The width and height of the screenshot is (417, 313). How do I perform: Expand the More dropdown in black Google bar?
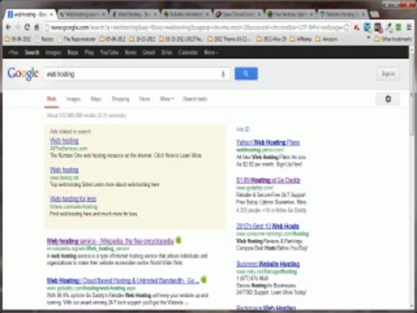tap(211, 52)
